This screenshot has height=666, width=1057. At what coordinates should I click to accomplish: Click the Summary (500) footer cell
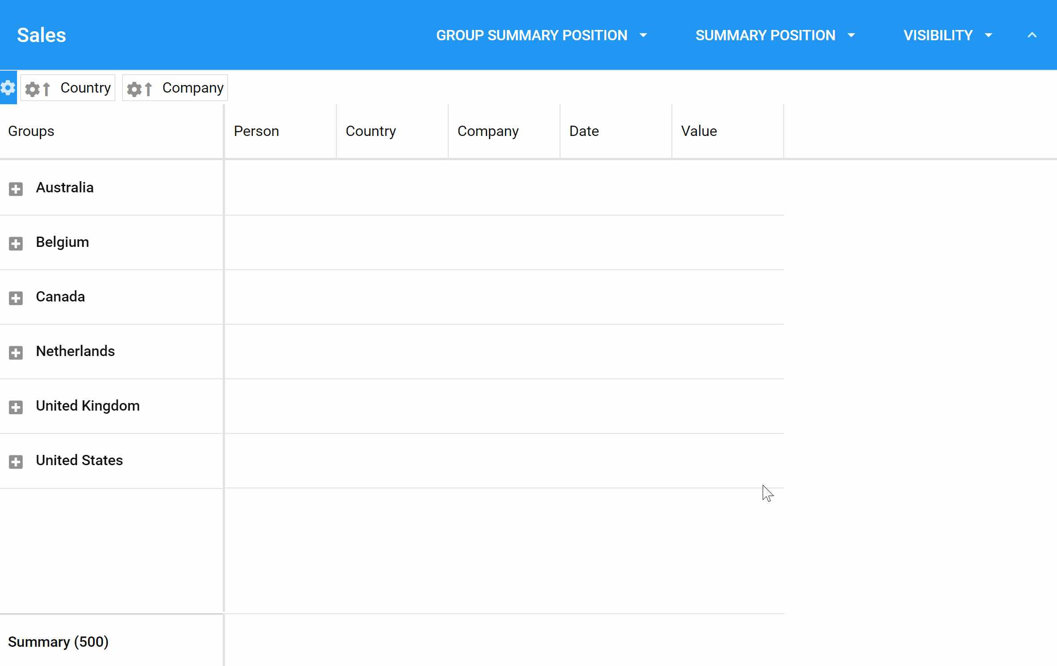pos(111,641)
